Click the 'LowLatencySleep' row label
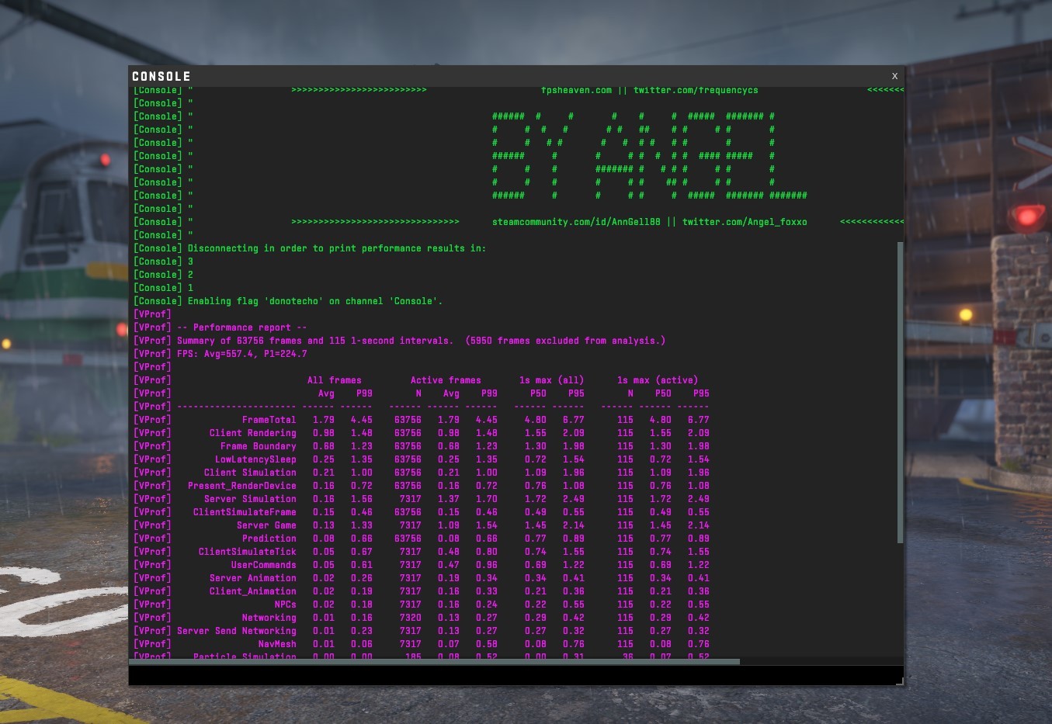This screenshot has width=1052, height=724. click(255, 459)
